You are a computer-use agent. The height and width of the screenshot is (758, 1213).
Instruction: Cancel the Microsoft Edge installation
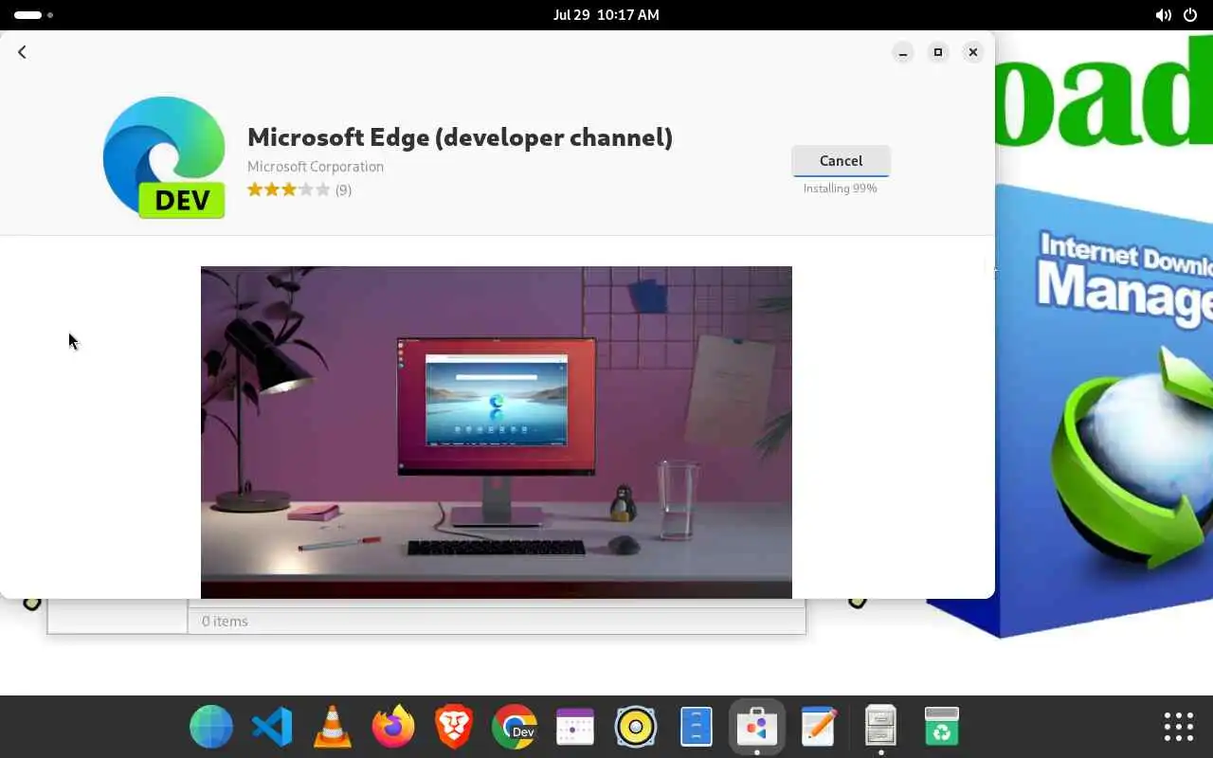[x=841, y=160]
